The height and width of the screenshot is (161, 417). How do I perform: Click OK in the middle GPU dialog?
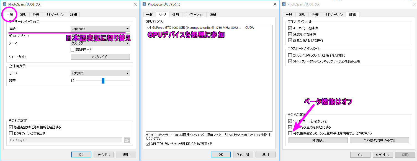[x=221, y=155]
